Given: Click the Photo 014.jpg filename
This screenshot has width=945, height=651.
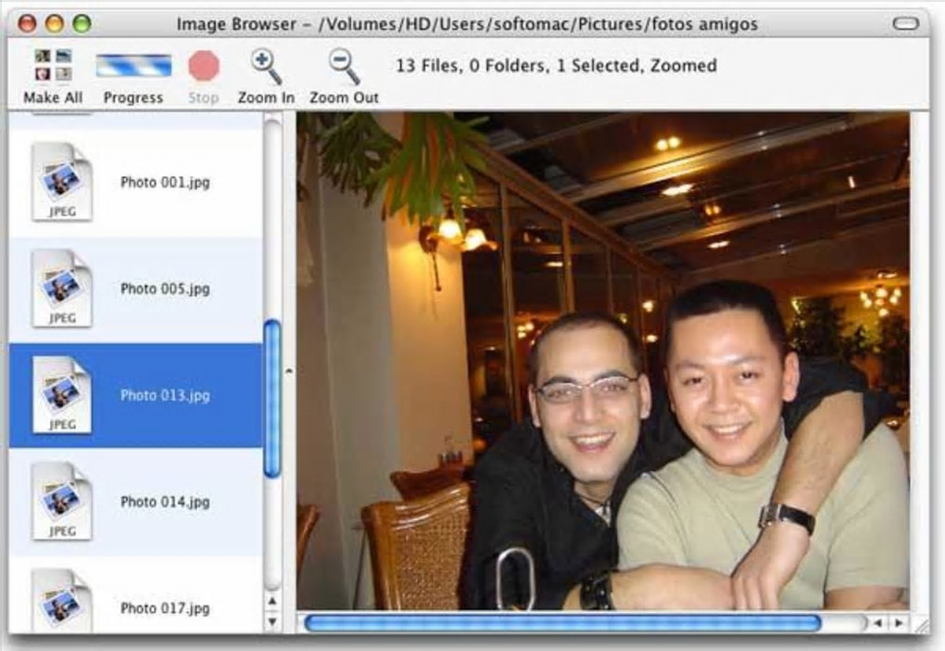Looking at the screenshot, I should [165, 502].
